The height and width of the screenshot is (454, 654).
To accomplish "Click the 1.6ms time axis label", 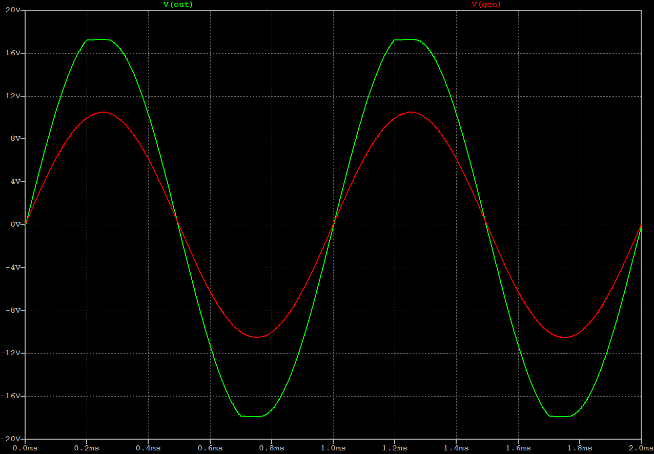I will pyautogui.click(x=518, y=448).
